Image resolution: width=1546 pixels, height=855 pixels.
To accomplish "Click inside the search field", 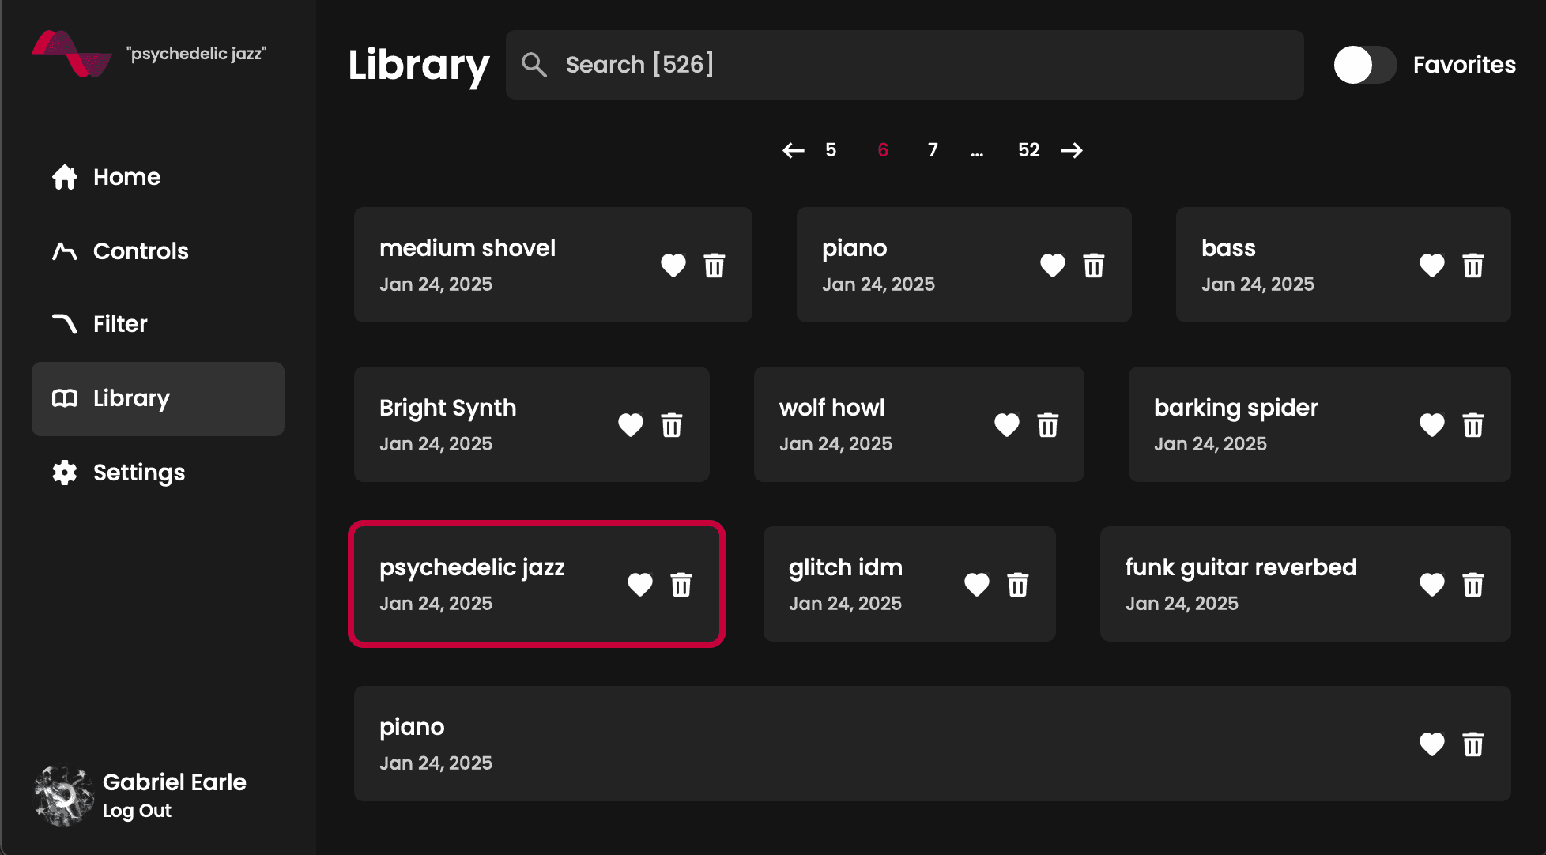I will [x=869, y=65].
